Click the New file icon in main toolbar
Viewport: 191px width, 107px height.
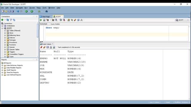click(x=3, y=11)
